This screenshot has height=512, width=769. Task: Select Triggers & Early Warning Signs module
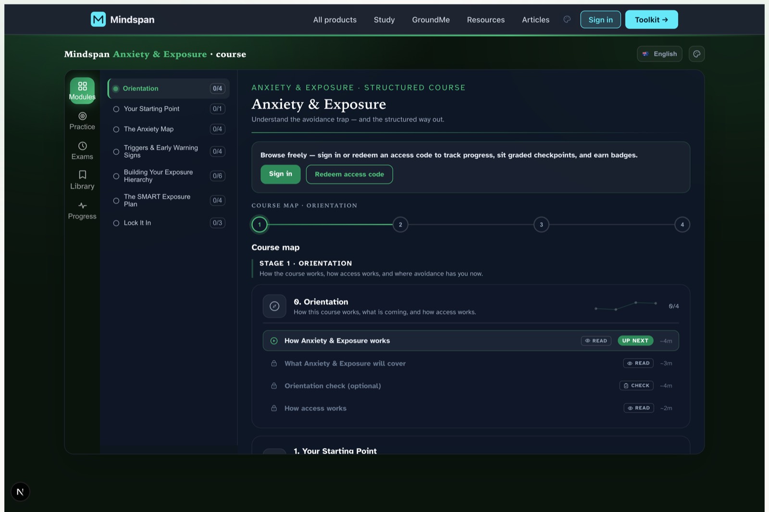coord(168,152)
